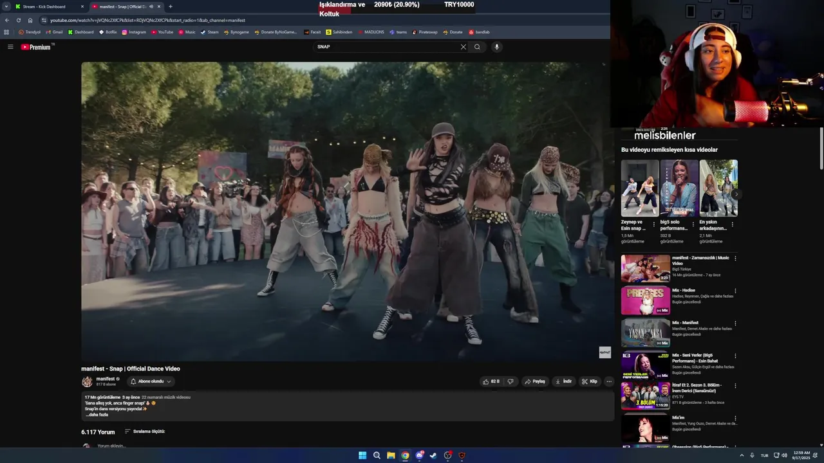Run search with the magnifier button

[x=477, y=47]
